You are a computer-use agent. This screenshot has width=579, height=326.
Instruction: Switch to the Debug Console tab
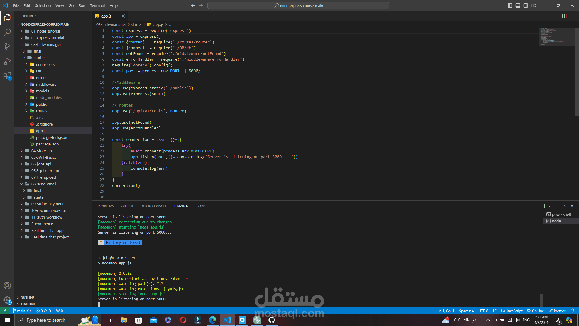pyautogui.click(x=153, y=206)
